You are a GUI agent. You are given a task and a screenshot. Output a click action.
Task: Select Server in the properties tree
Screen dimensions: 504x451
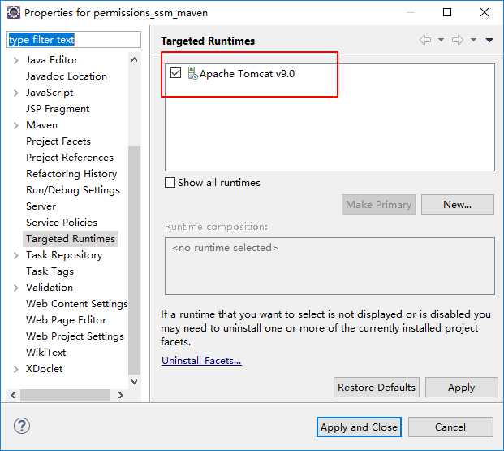click(x=41, y=206)
